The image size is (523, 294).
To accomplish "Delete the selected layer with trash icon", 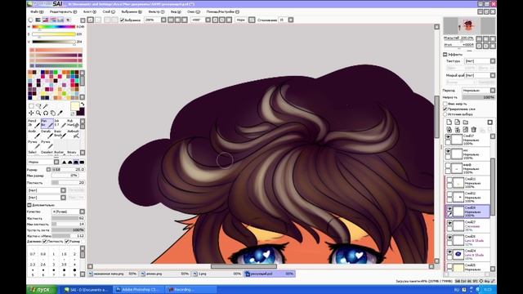I will coord(474,129).
